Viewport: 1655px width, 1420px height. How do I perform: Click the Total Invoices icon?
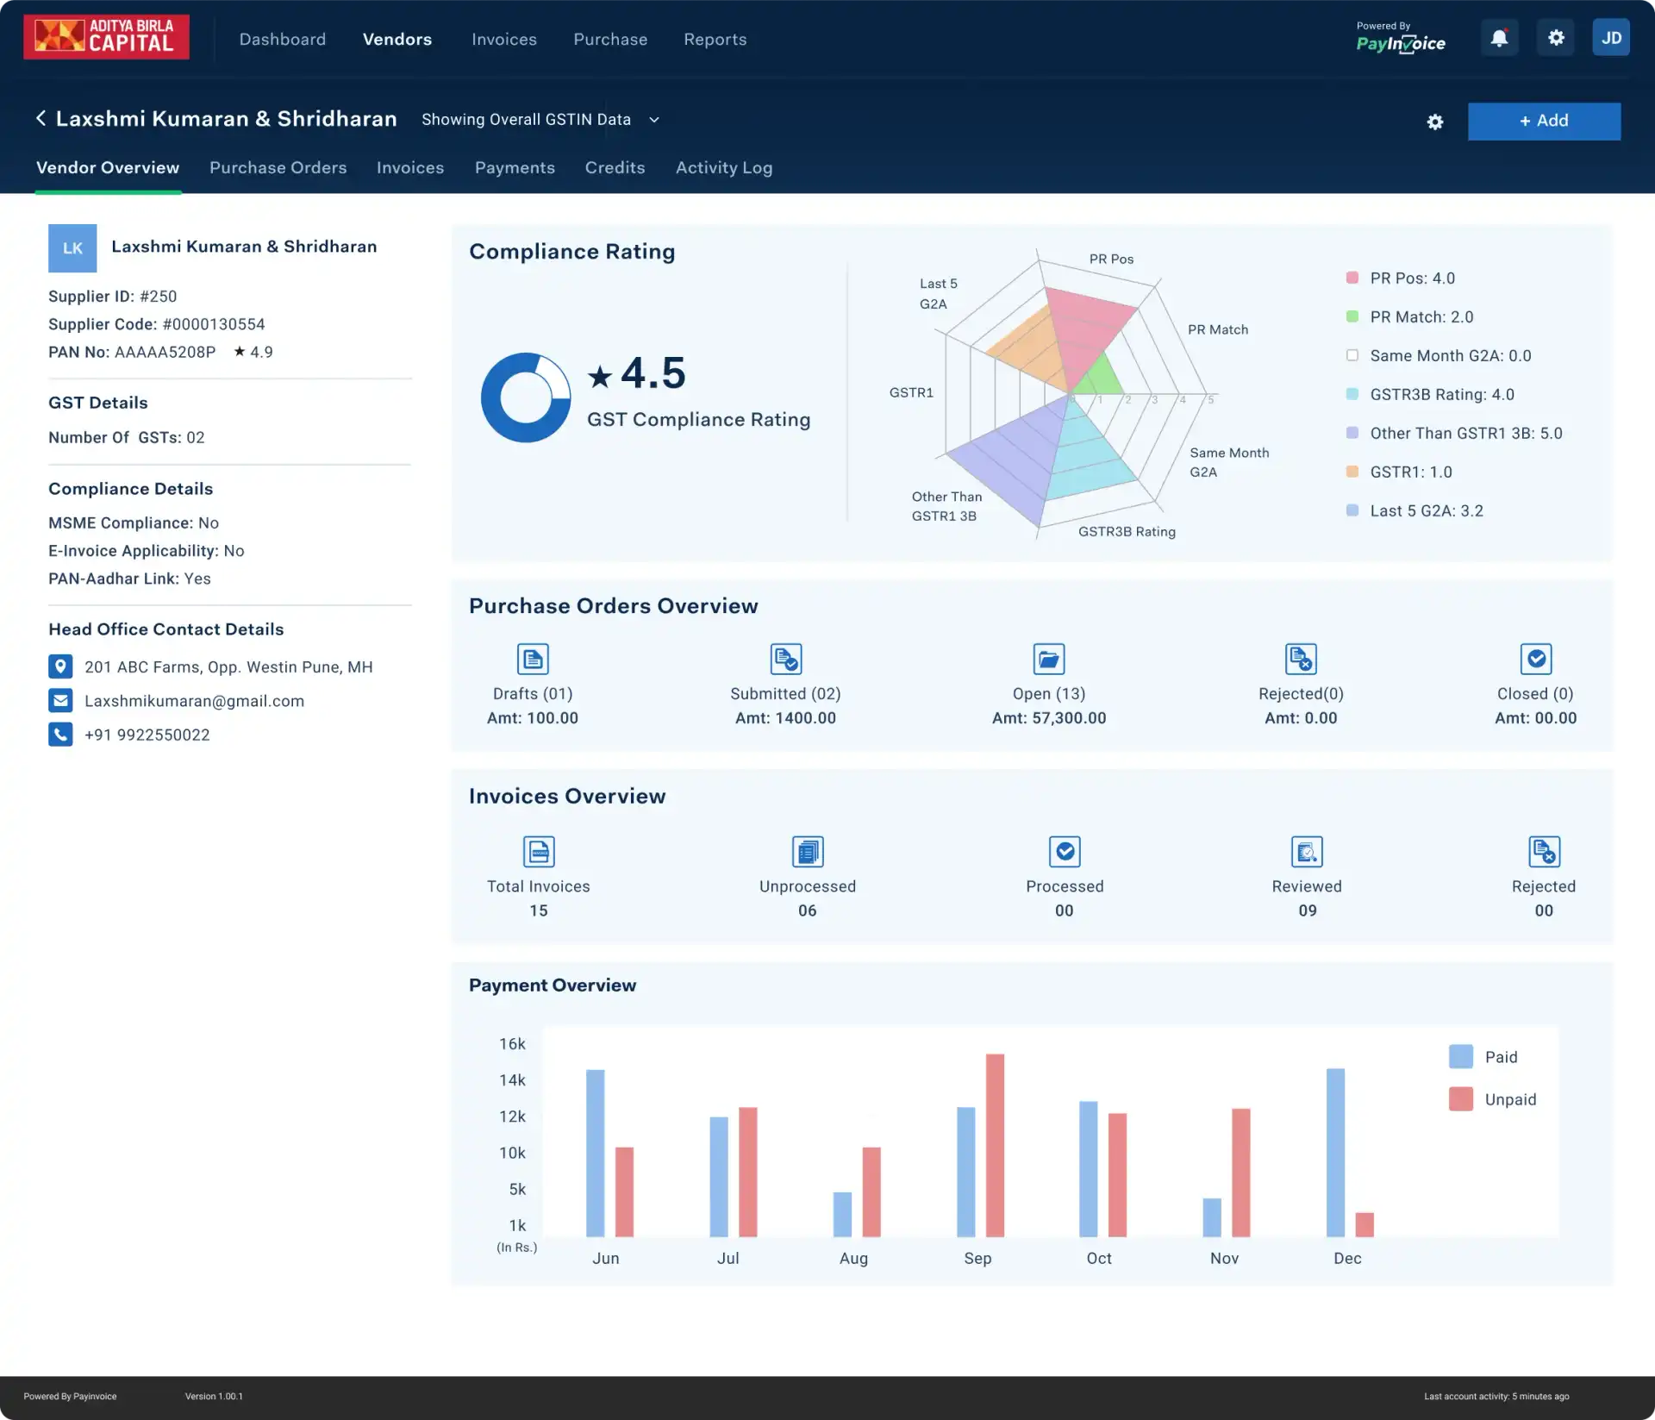539,852
